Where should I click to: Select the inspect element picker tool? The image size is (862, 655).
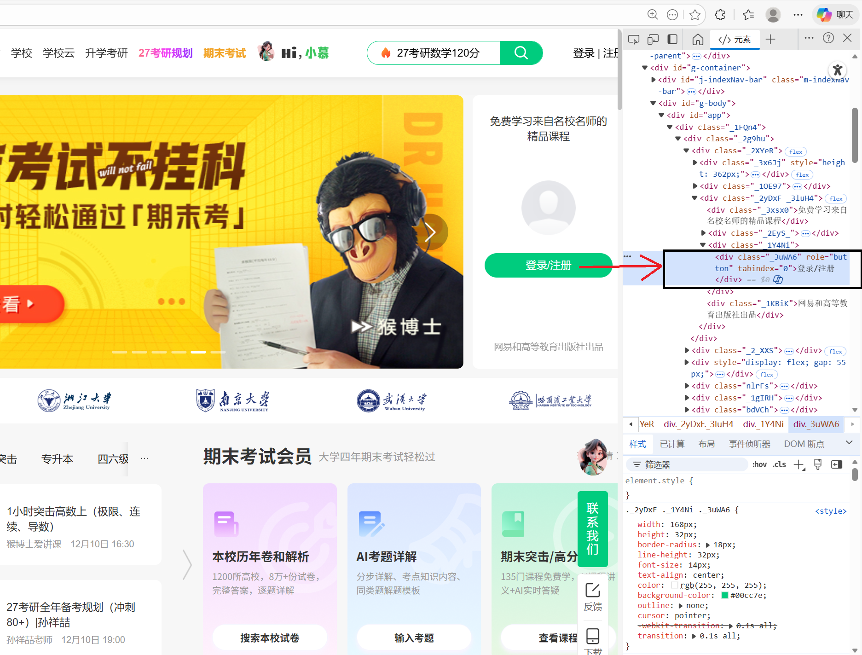[634, 39]
